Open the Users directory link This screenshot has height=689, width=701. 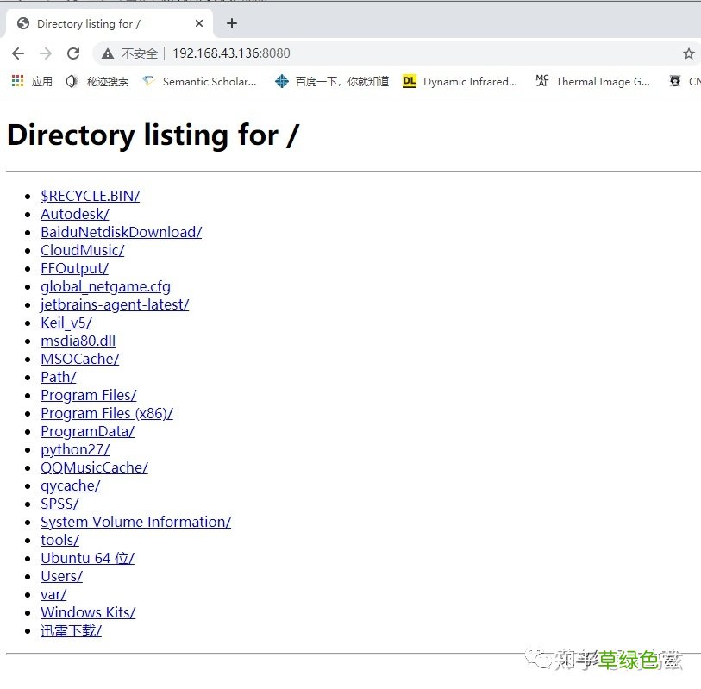click(61, 576)
